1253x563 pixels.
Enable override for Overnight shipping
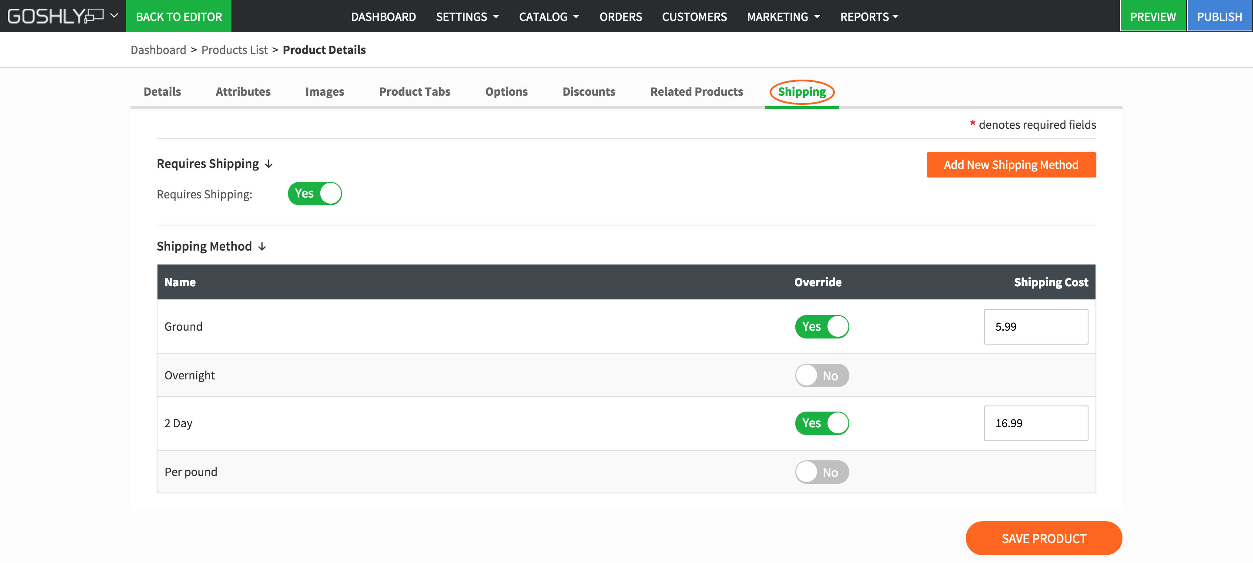point(821,375)
